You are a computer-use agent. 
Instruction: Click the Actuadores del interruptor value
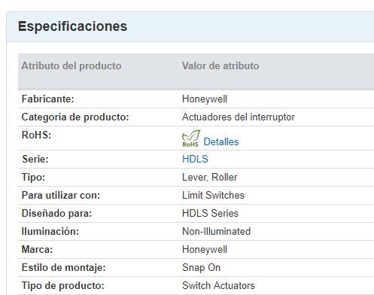tap(239, 117)
